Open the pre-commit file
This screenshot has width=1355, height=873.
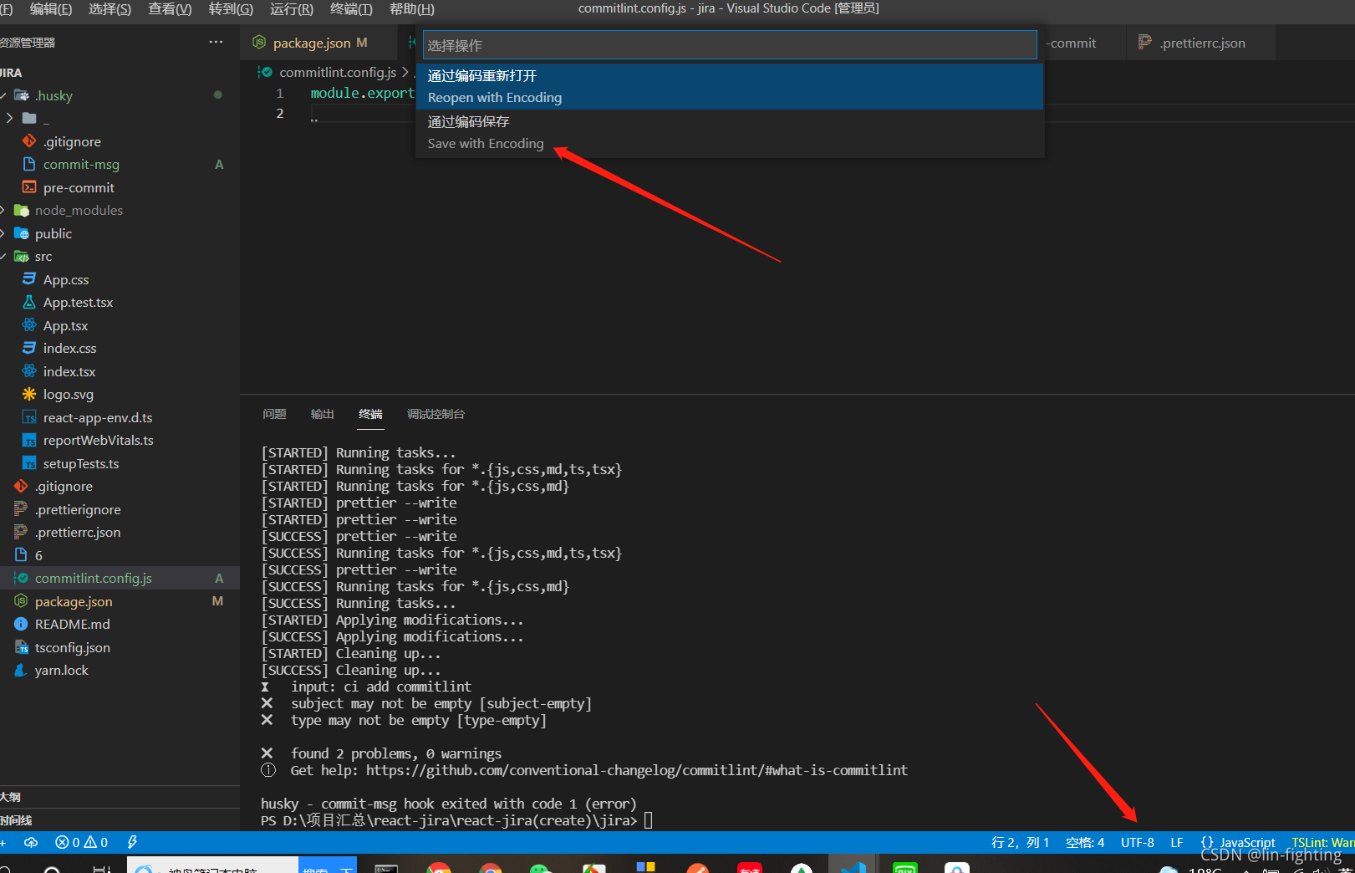click(x=79, y=187)
